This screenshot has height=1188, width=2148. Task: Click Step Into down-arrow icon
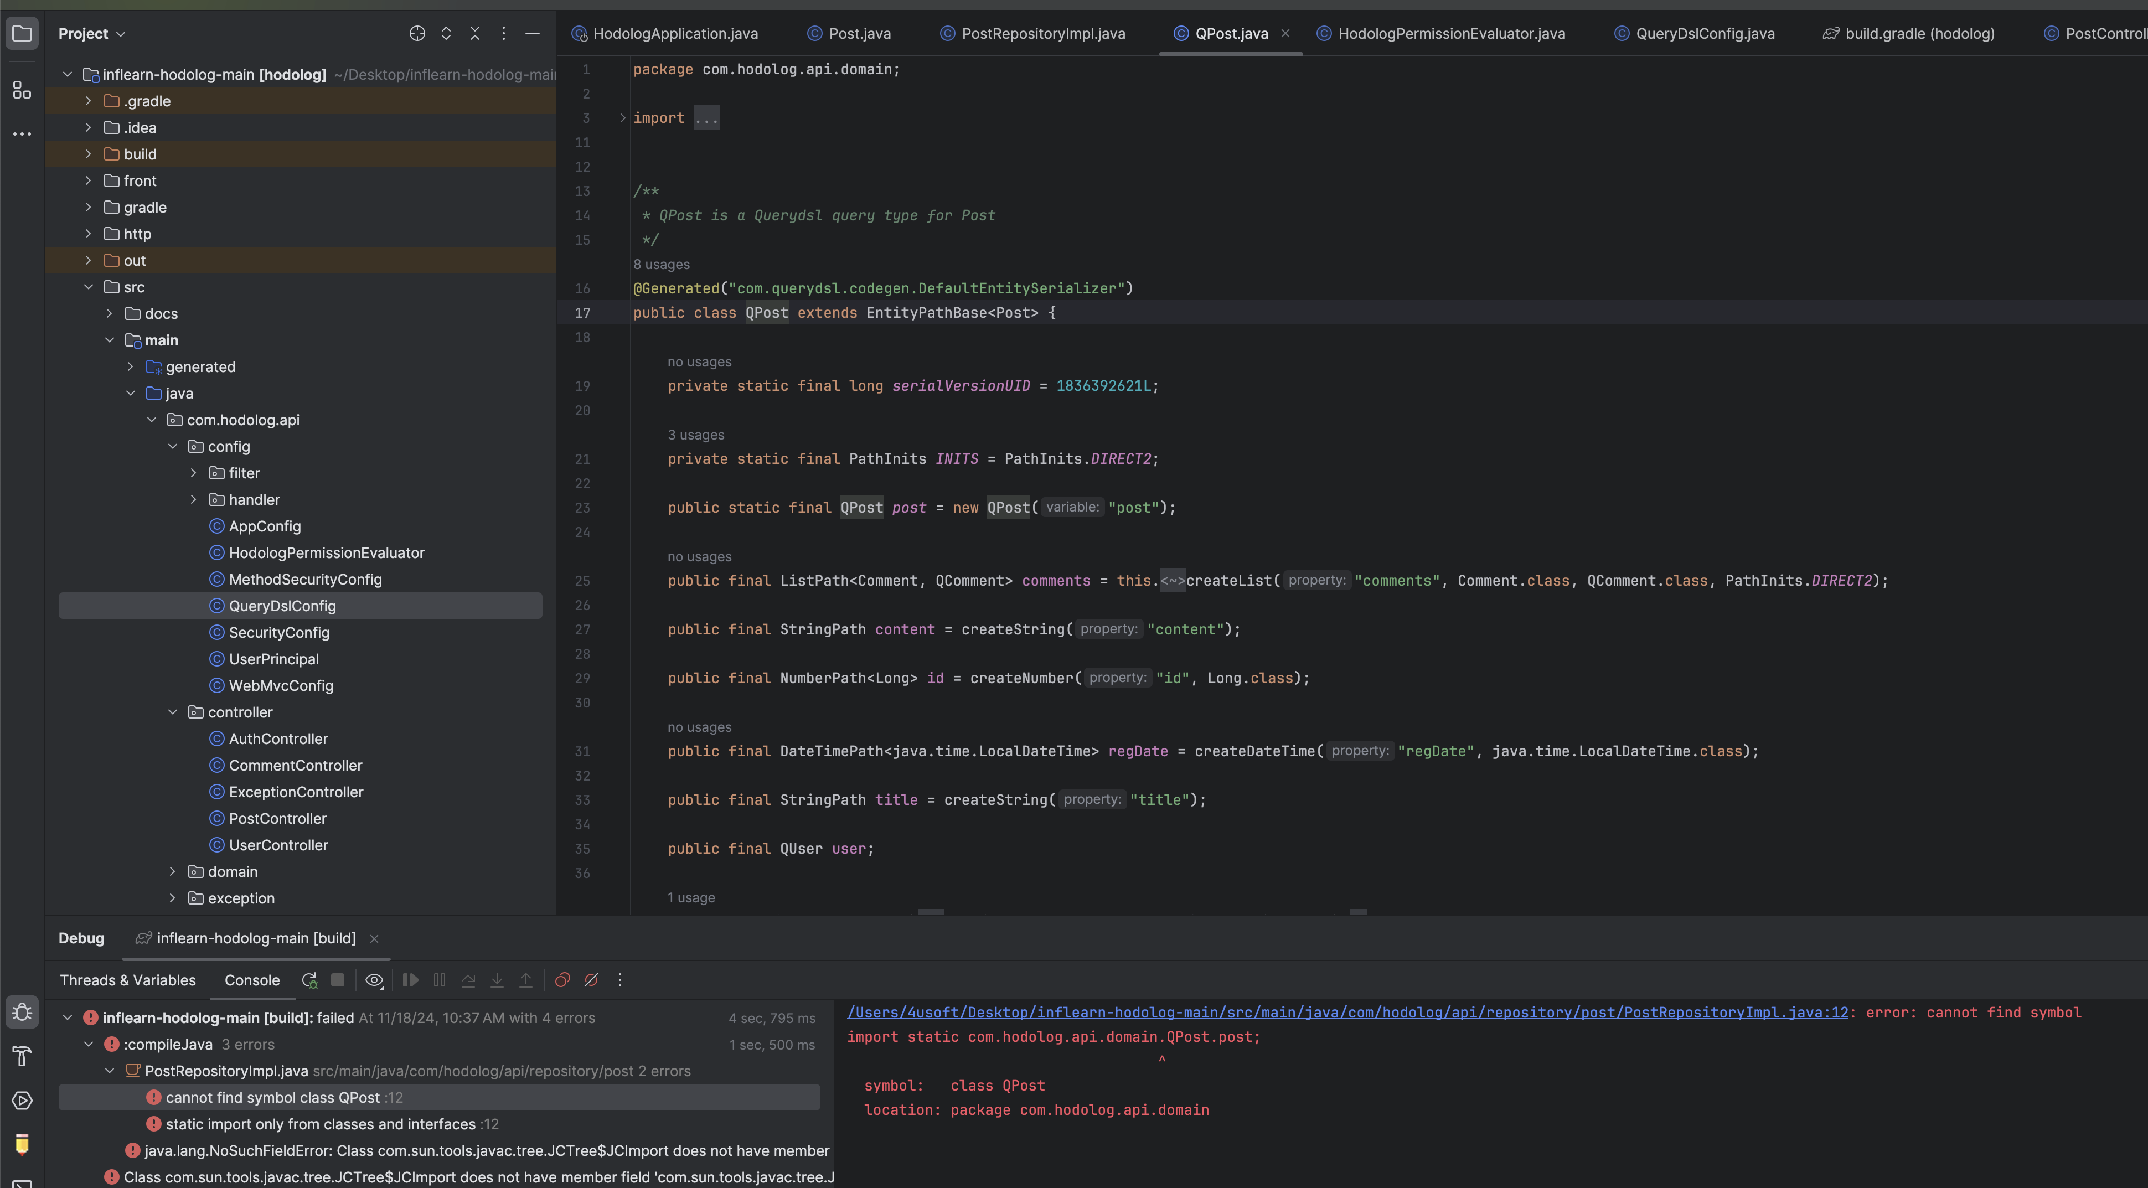tap(497, 980)
